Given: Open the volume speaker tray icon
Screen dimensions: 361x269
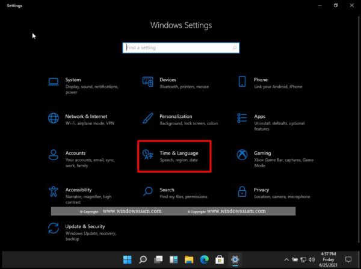Looking at the screenshot, I should pyautogui.click(x=312, y=260).
